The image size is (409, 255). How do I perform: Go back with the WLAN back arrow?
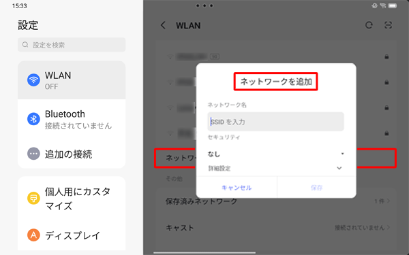[x=164, y=25]
